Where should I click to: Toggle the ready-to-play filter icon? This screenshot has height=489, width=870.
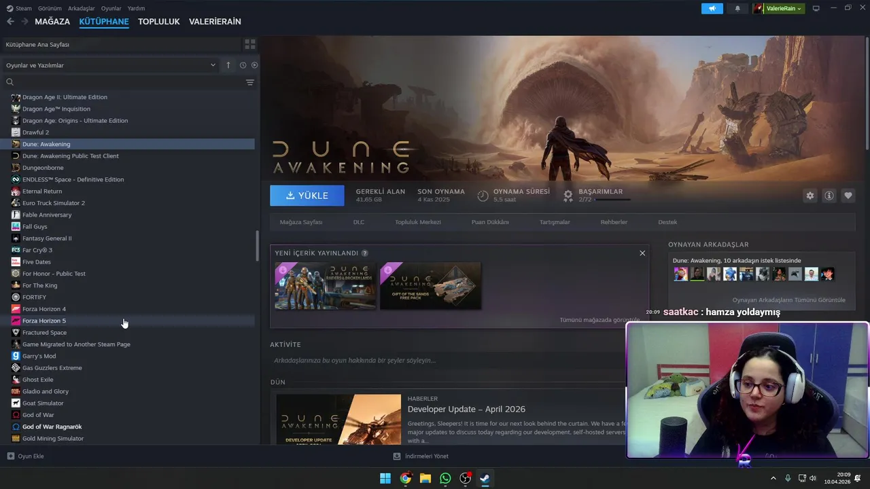pyautogui.click(x=255, y=65)
